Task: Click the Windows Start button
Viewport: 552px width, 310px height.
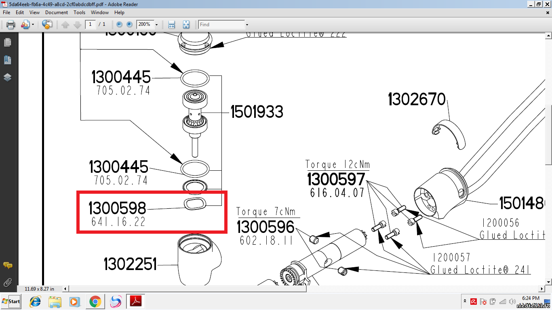Action: [11, 302]
